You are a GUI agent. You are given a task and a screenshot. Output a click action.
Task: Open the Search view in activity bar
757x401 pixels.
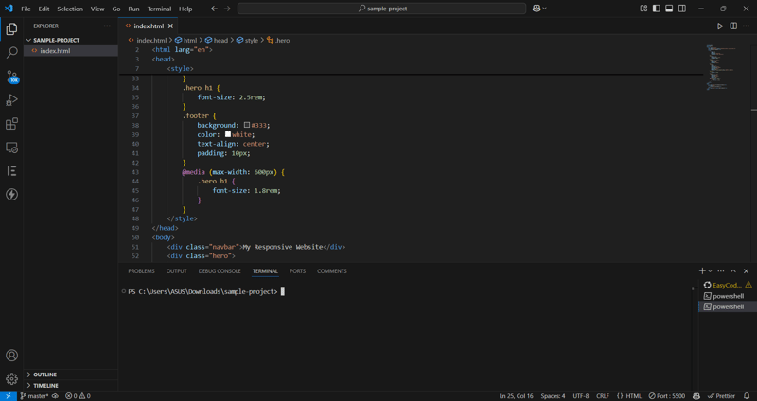pyautogui.click(x=11, y=53)
